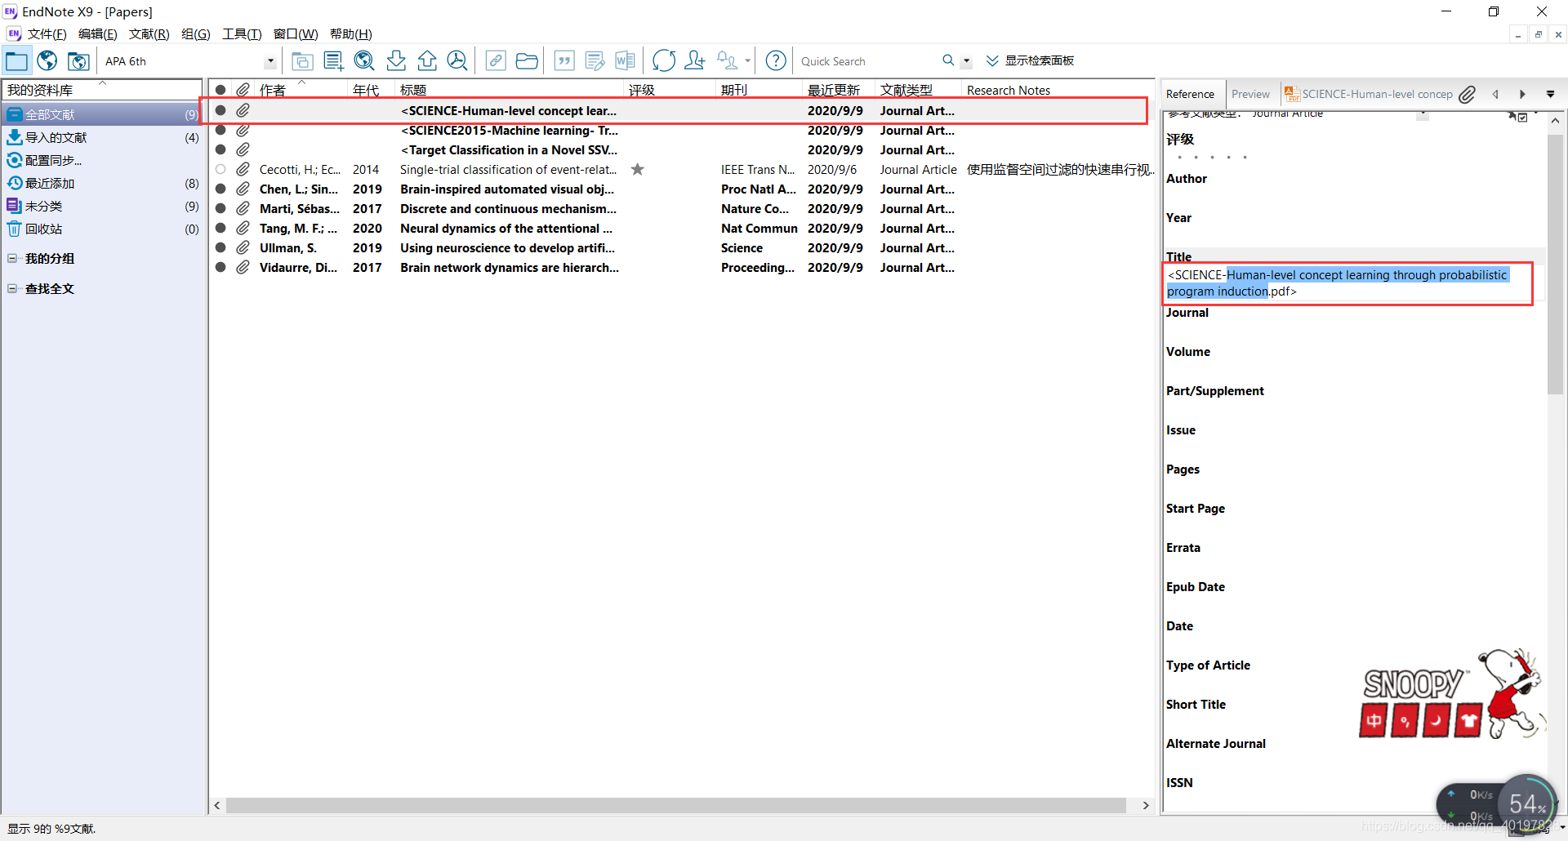Click the Sync Library circular-arrows icon
The height and width of the screenshot is (841, 1568).
pyautogui.click(x=664, y=60)
